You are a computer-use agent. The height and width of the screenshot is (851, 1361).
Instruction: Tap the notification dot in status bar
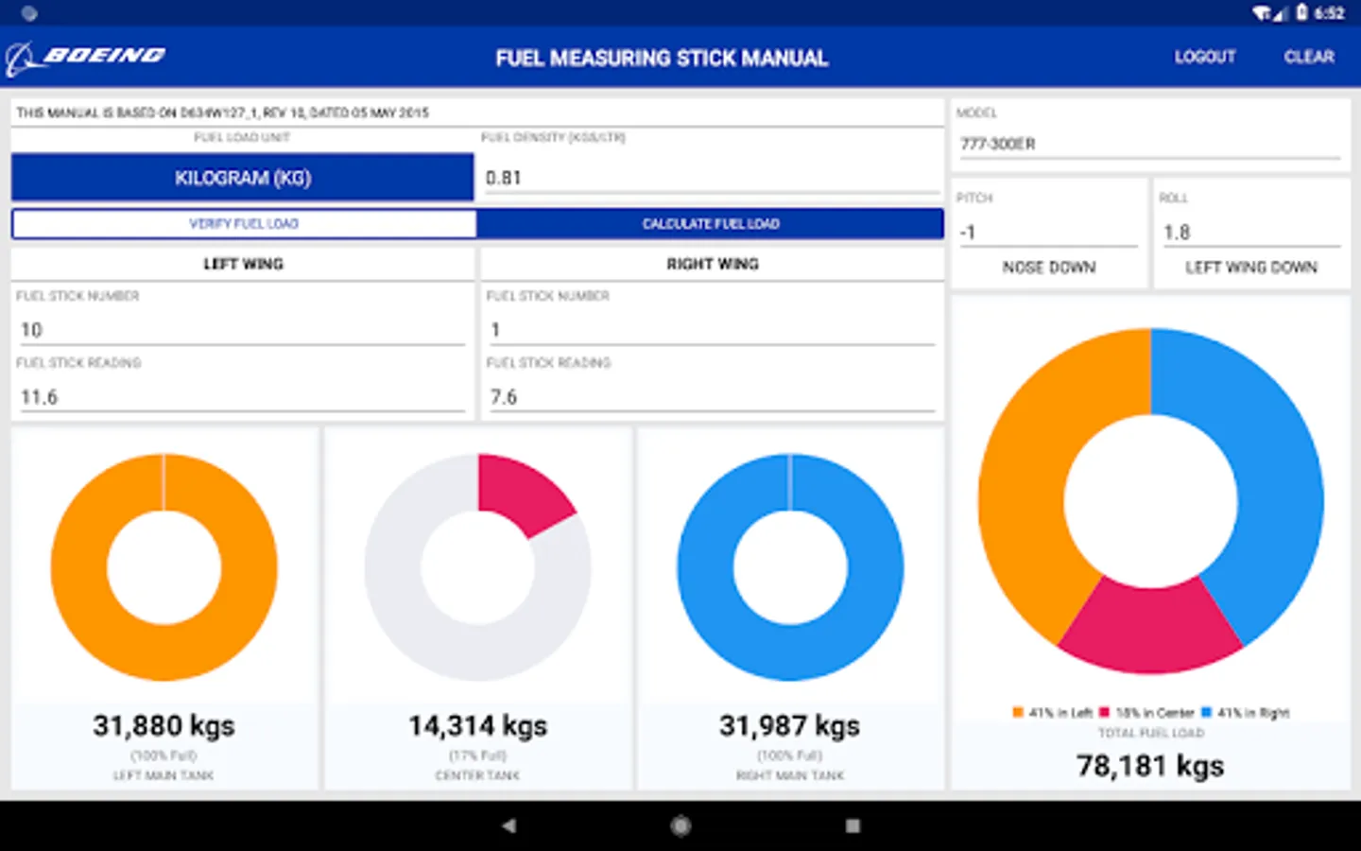(x=29, y=13)
